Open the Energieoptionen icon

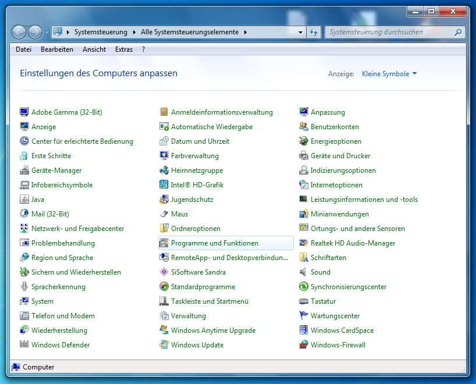pos(304,141)
